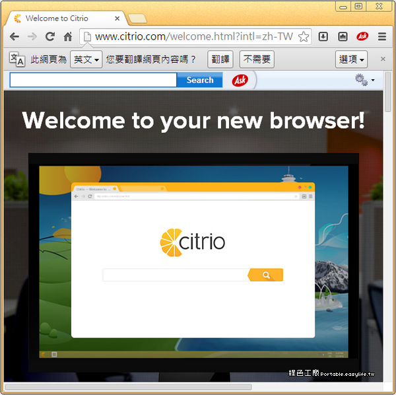Dismiss the translation bar with X
This screenshot has height=395, width=396.
coord(383,59)
